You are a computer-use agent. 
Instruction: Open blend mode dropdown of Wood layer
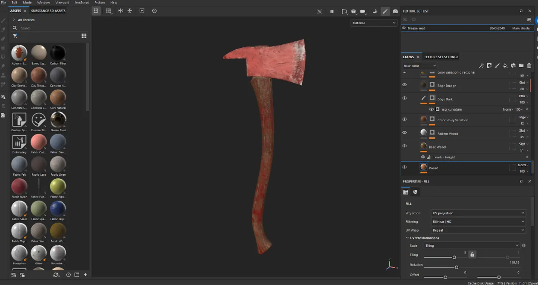pos(523,165)
